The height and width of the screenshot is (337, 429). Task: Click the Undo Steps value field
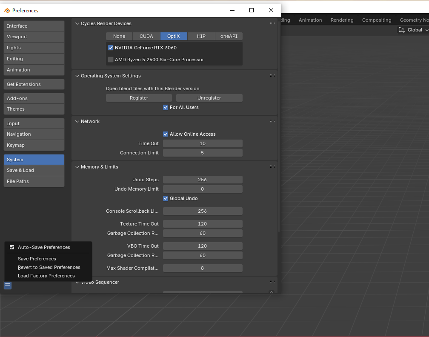coord(203,180)
